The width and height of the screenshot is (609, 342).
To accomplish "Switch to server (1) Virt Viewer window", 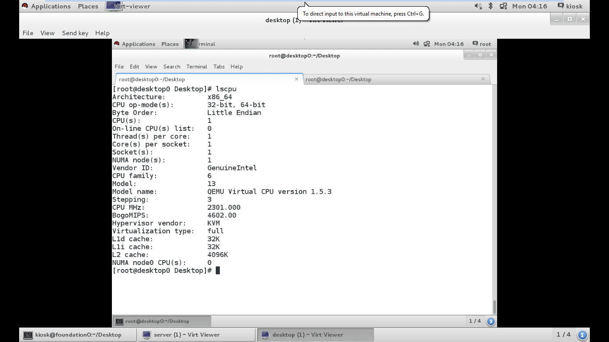I will click(x=186, y=335).
